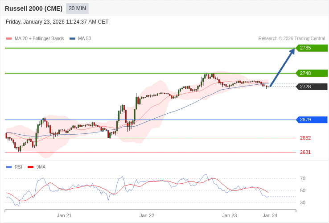Click the red 2631 support level label
Screen dimensions: 329x223
305,152
